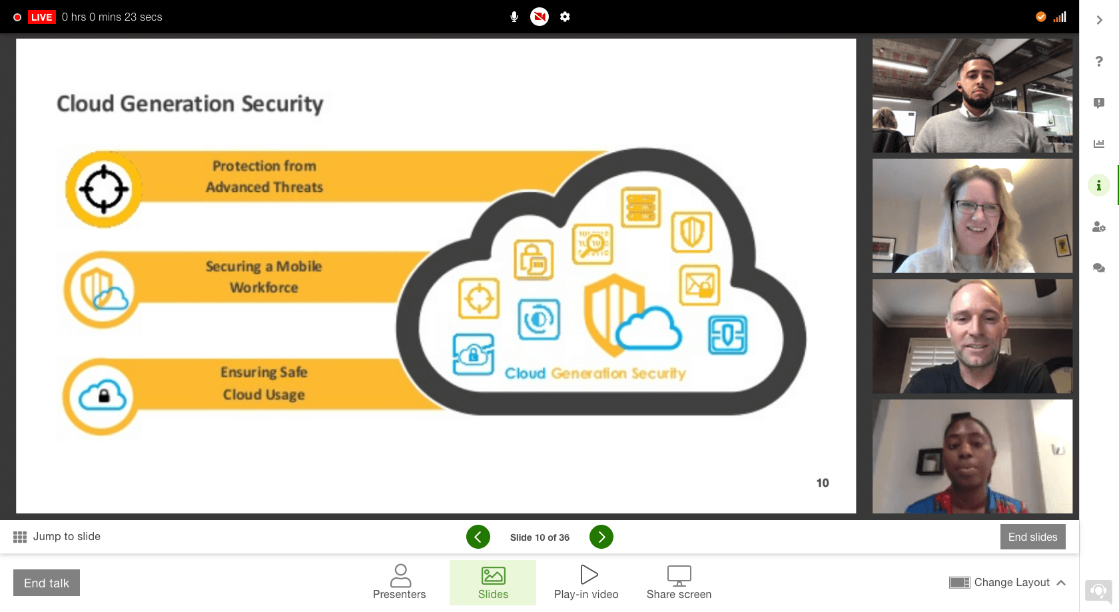This screenshot has width=1119, height=612.
Task: Open the polls chart icon in sidebar
Action: [x=1099, y=143]
